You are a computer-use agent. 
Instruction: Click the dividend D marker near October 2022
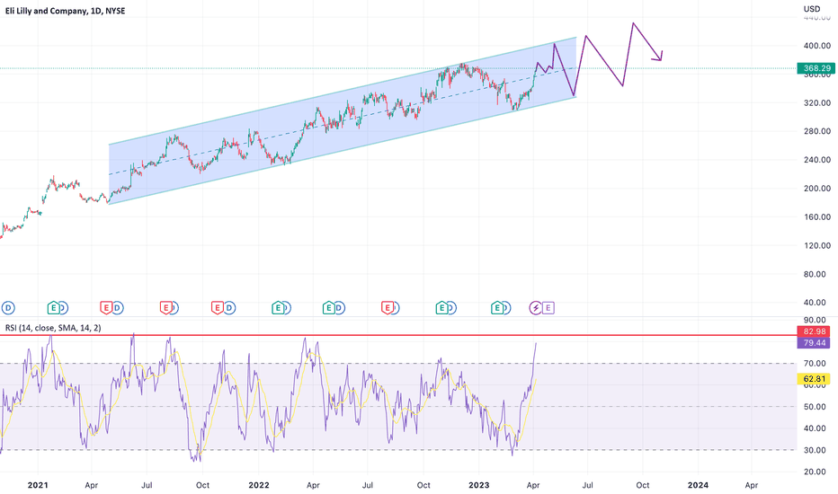(451, 307)
